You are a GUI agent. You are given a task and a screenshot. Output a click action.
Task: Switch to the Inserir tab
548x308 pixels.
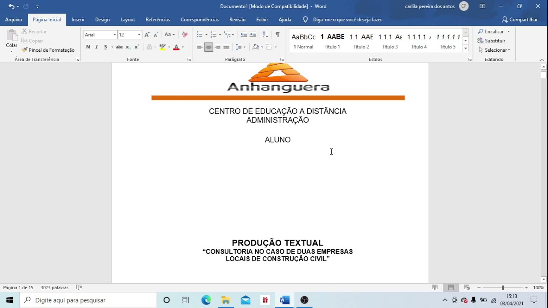click(78, 20)
